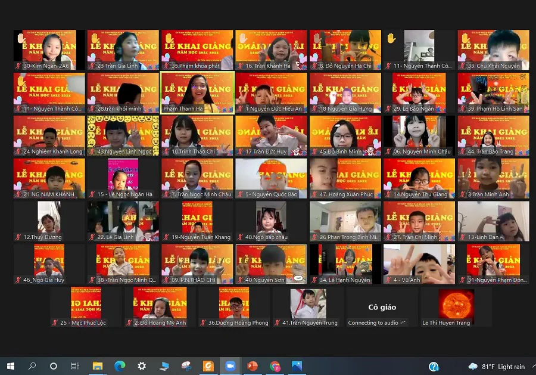Click the Cortana circle icon
The width and height of the screenshot is (536, 375).
click(54, 366)
